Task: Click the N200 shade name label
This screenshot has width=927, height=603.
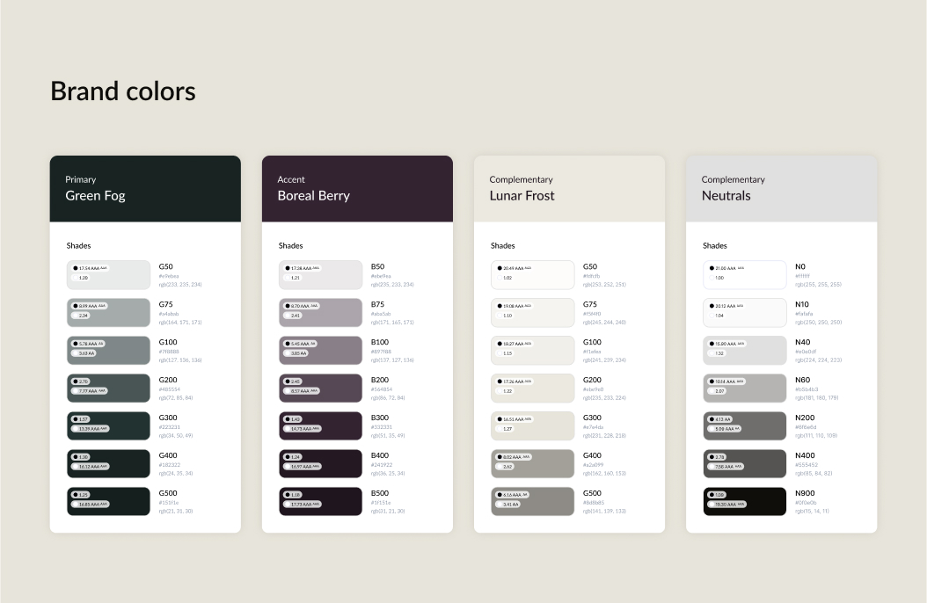Action: (805, 418)
